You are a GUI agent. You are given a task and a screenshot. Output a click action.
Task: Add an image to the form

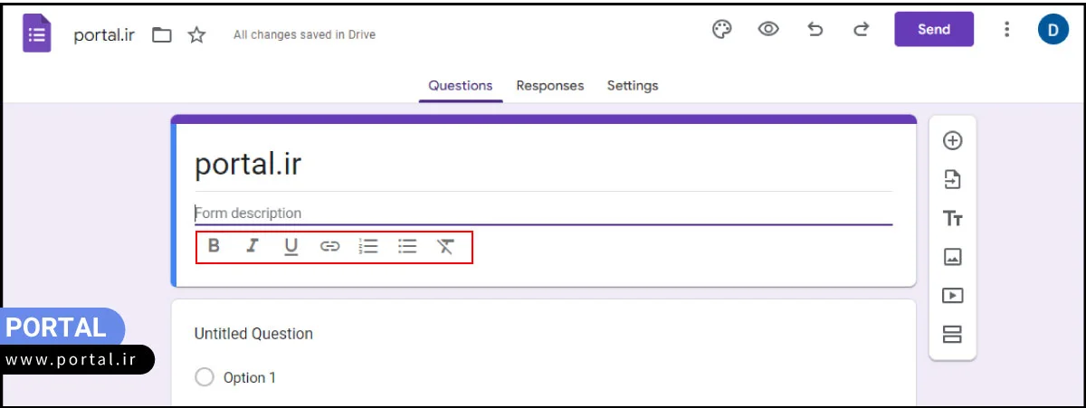click(952, 257)
